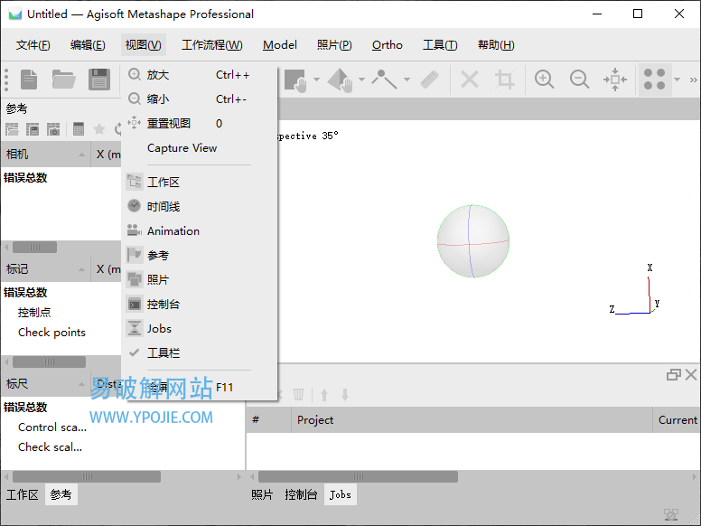Click the trash icon in the Jobs panel

click(x=298, y=395)
